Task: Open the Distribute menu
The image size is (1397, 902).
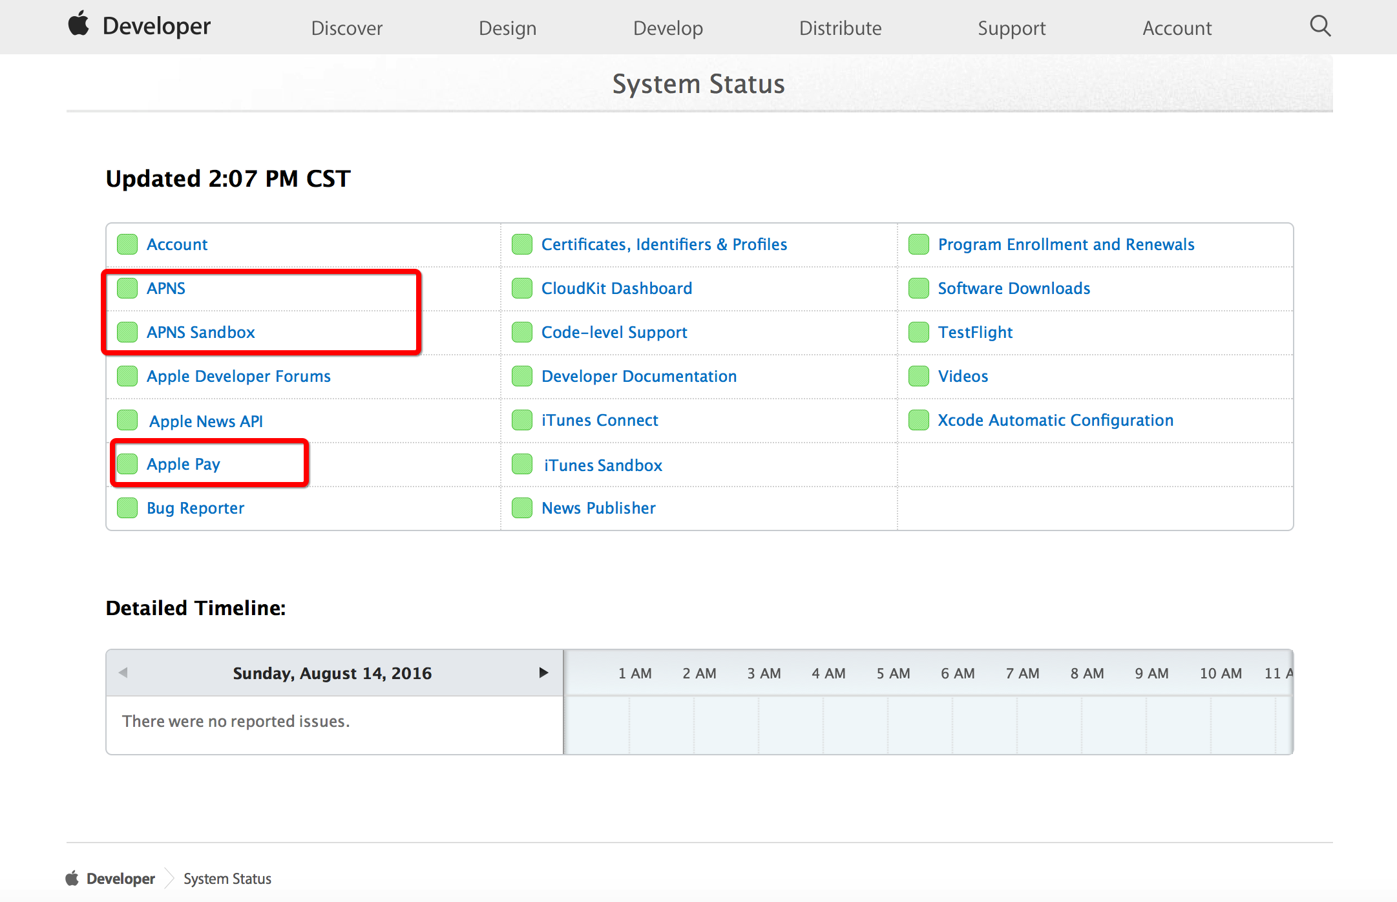Action: (x=840, y=28)
